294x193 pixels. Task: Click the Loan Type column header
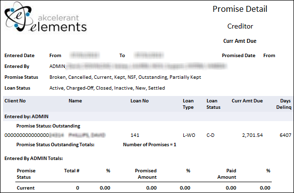(188, 104)
